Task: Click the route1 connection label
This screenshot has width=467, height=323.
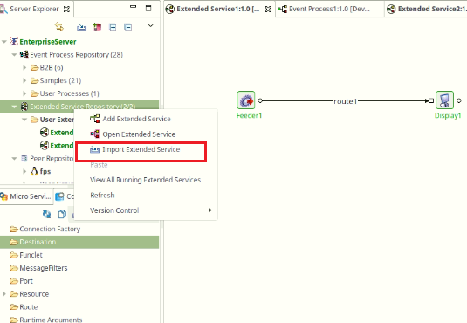Action: (346, 101)
